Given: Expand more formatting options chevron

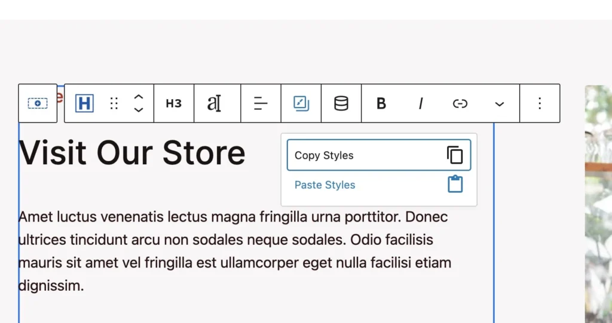Looking at the screenshot, I should coord(500,103).
